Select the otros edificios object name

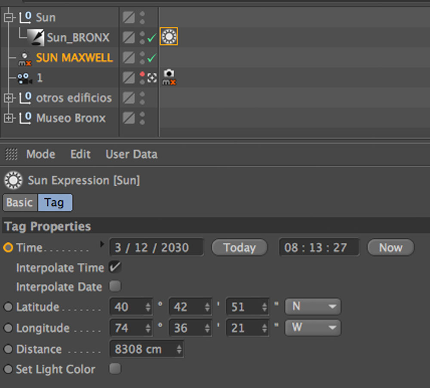click(x=74, y=98)
